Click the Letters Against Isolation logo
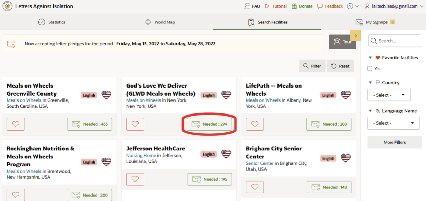The height and width of the screenshot is (201, 426). 7,6
